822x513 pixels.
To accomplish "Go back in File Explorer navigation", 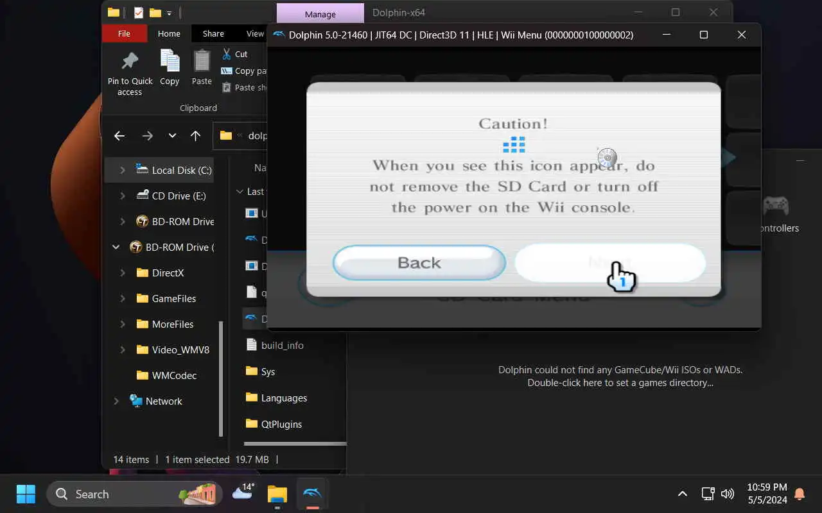I will pos(119,135).
